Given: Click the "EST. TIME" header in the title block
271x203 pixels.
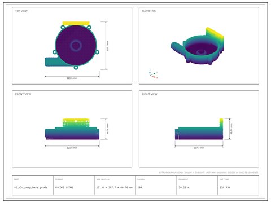Looking at the screenshot, I should click(224, 179).
